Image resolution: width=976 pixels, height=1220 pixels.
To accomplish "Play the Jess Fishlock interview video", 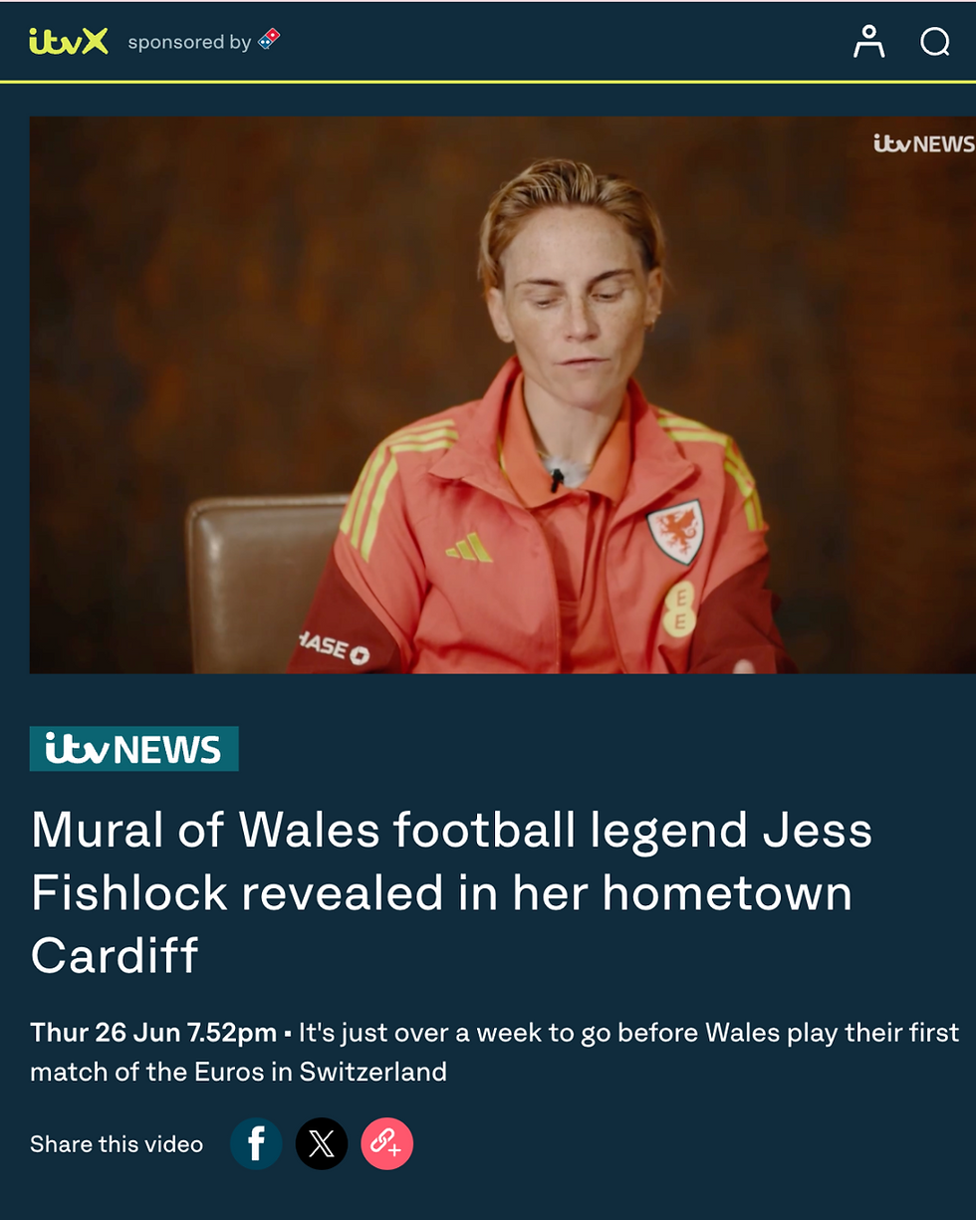I will tap(502, 394).
